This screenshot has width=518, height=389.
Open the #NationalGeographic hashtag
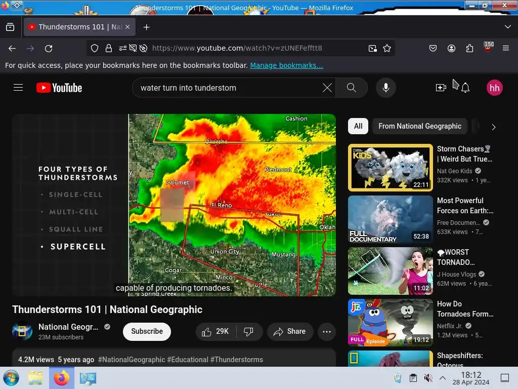132,360
